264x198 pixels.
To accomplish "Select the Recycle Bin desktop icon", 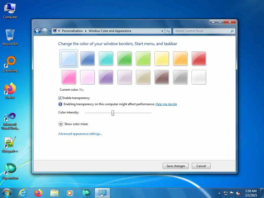I will tap(10, 37).
